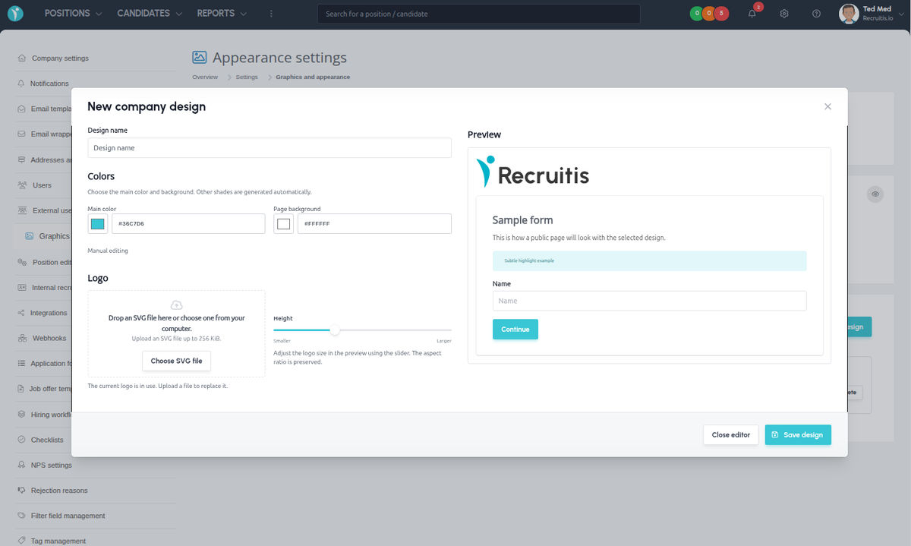This screenshot has height=546, width=911.
Task: Click the Webhooks sidebar icon
Action: [22, 338]
